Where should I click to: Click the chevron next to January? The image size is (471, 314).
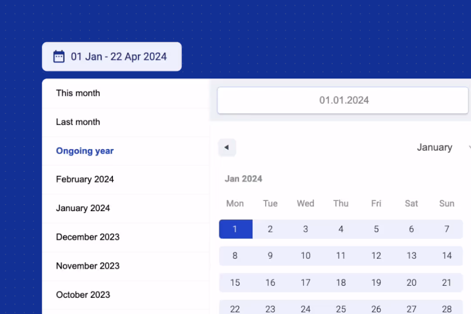tap(469, 147)
